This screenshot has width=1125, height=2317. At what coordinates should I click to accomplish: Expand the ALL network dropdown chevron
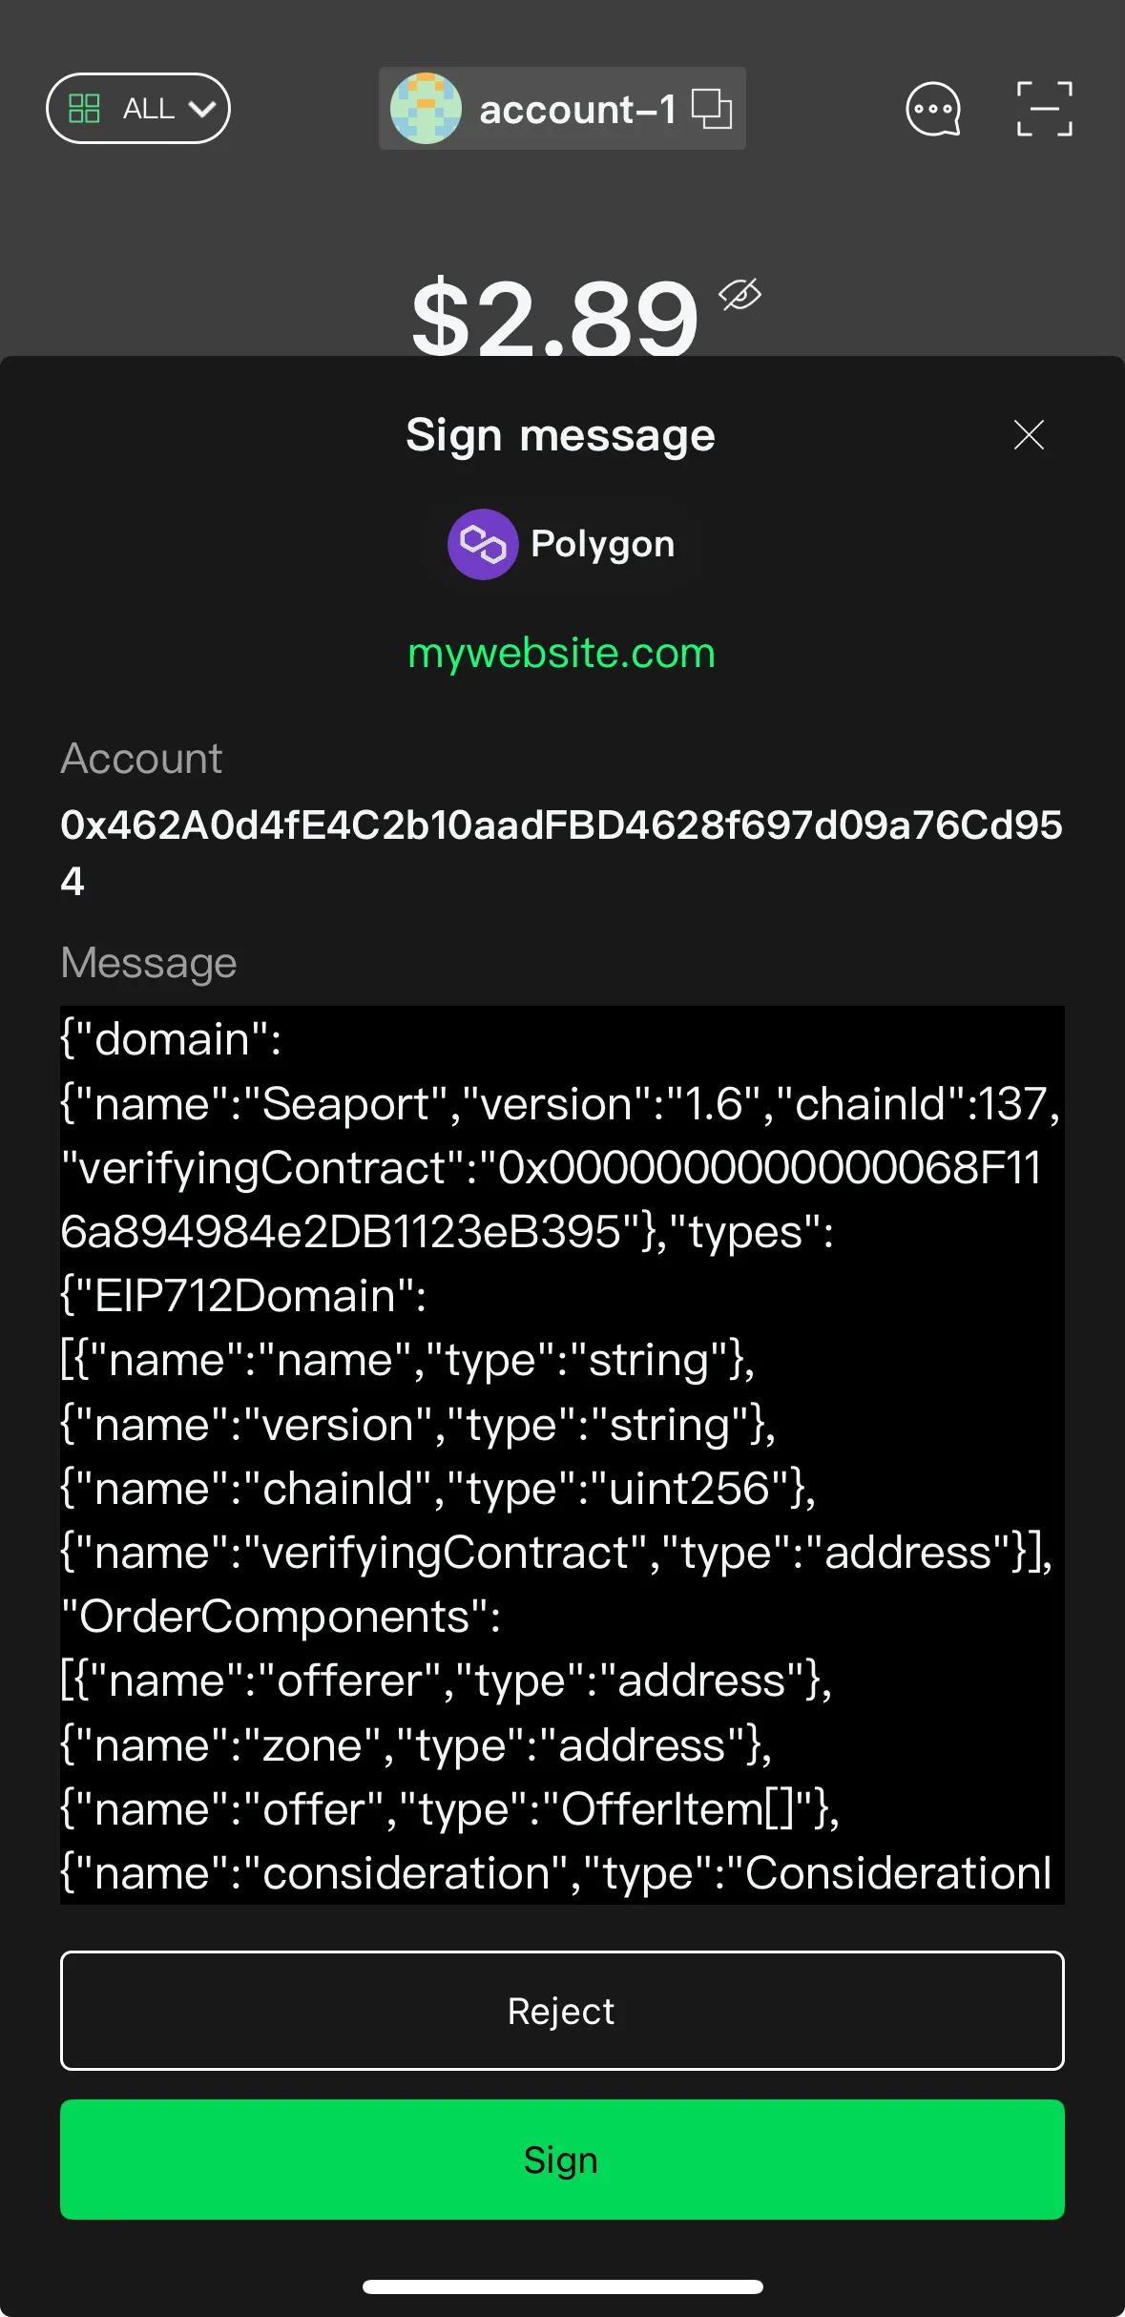pyautogui.click(x=201, y=111)
